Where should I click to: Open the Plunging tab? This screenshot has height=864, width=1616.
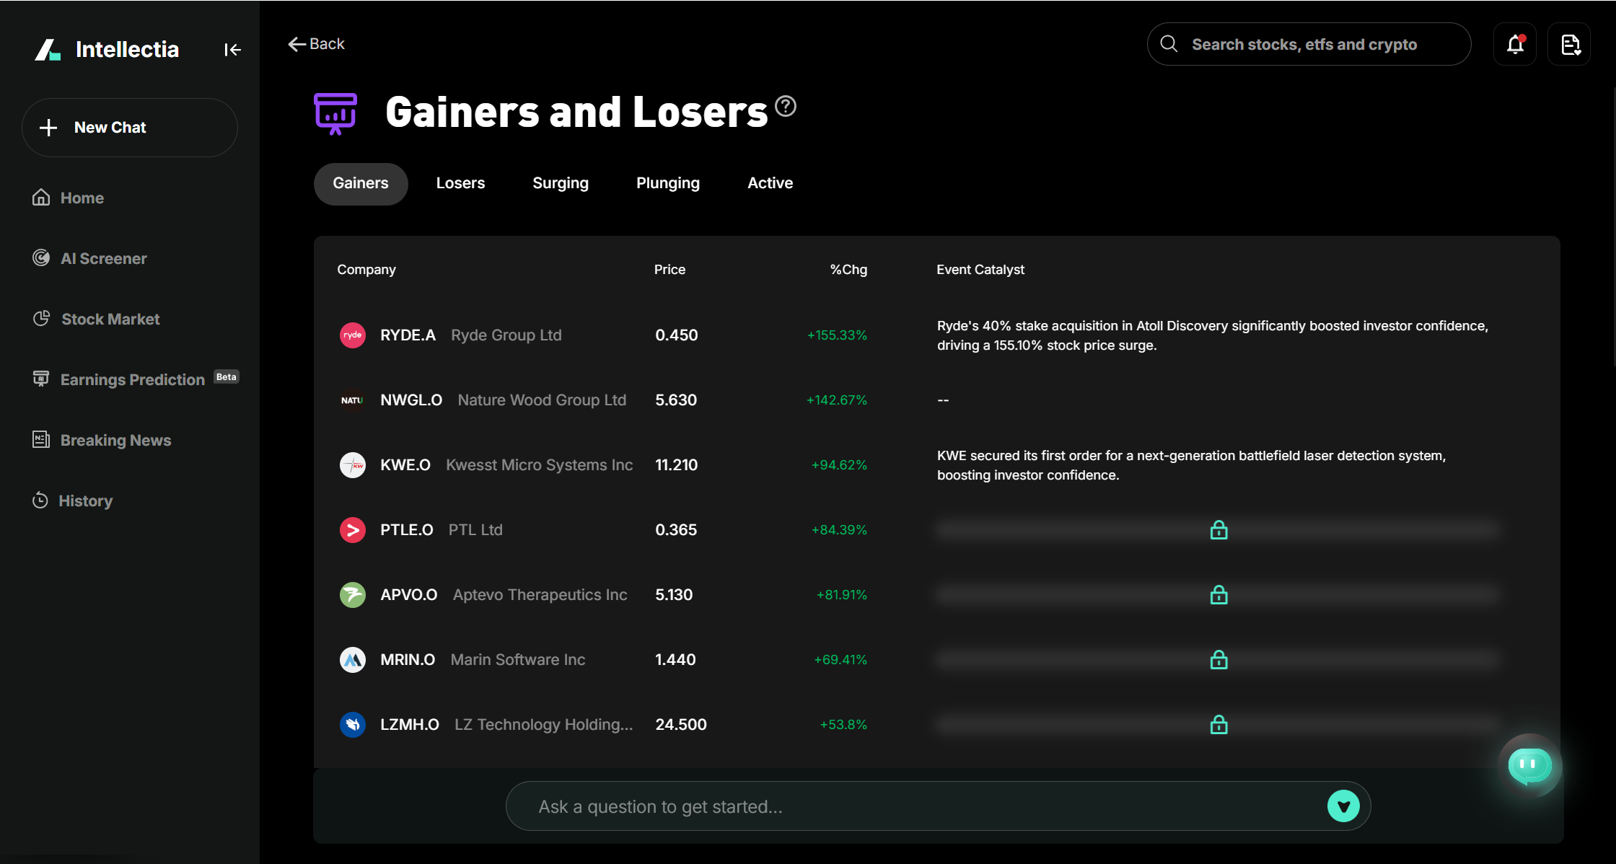[667, 183]
